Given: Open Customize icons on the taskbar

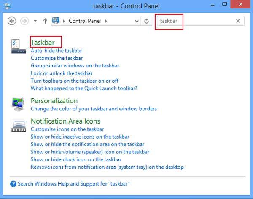Looking at the screenshot, I should coord(67,129).
